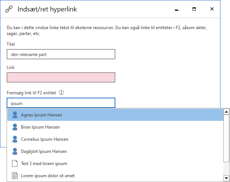Select 'Lorem ipsum dolor sit amet' document
Screen dimensions: 230x182
tap(48, 176)
